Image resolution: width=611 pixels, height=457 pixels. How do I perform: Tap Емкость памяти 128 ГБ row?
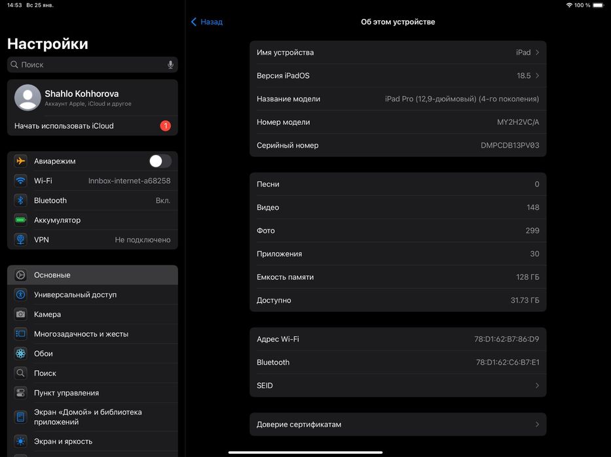tap(398, 277)
